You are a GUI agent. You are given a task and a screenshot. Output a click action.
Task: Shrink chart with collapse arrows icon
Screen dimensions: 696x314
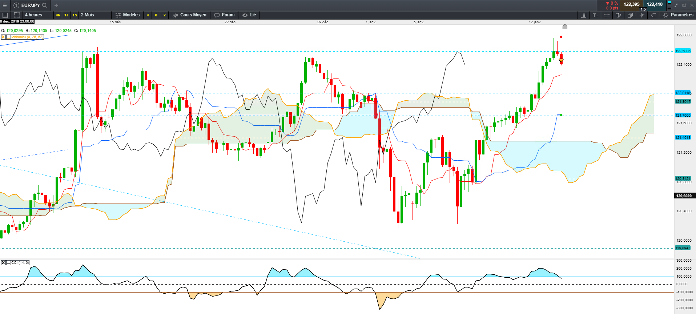pos(676,5)
